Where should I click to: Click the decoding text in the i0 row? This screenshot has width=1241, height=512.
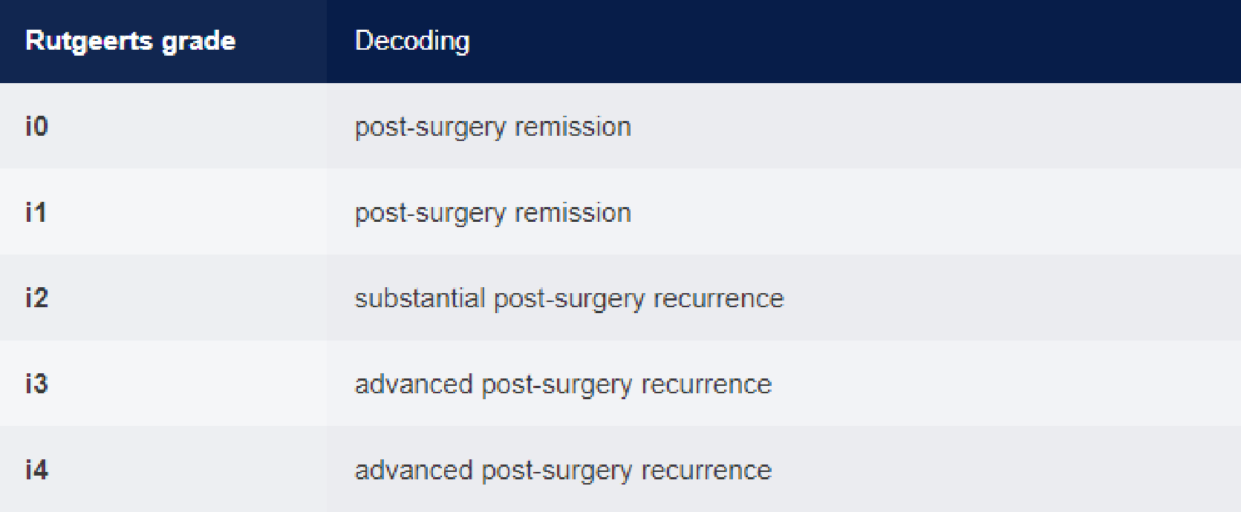coord(492,127)
